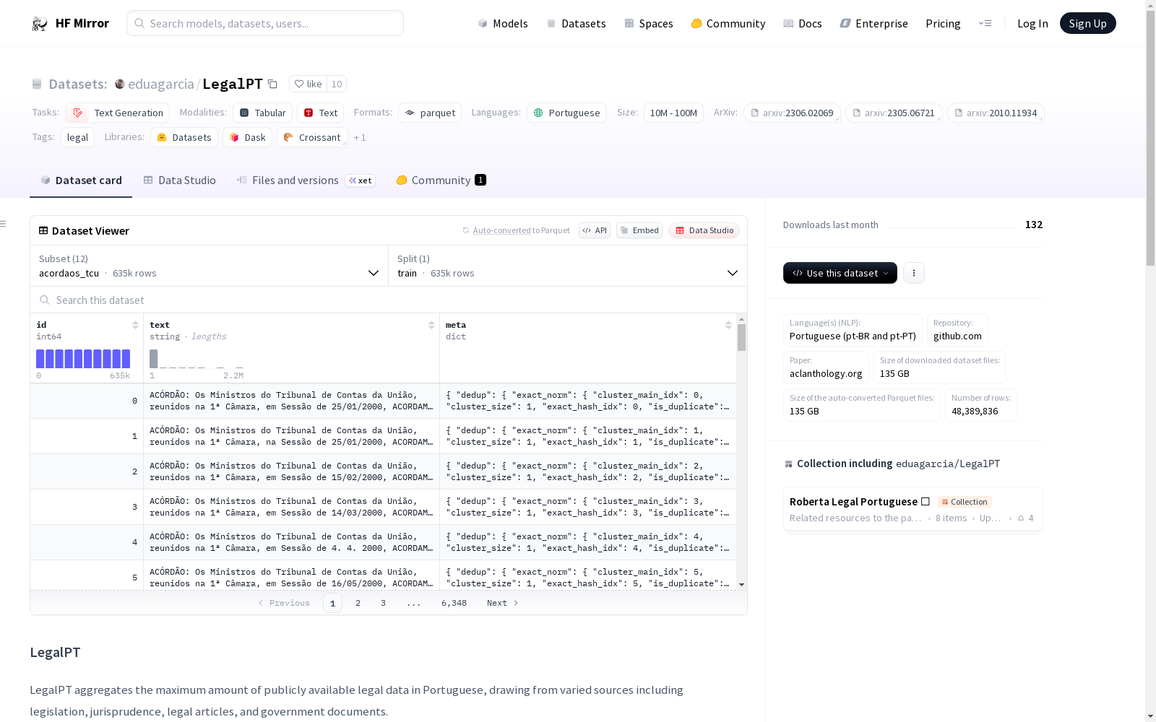This screenshot has height=722, width=1156.
Task: Click the eduagarcia avatar icon
Action: (120, 84)
